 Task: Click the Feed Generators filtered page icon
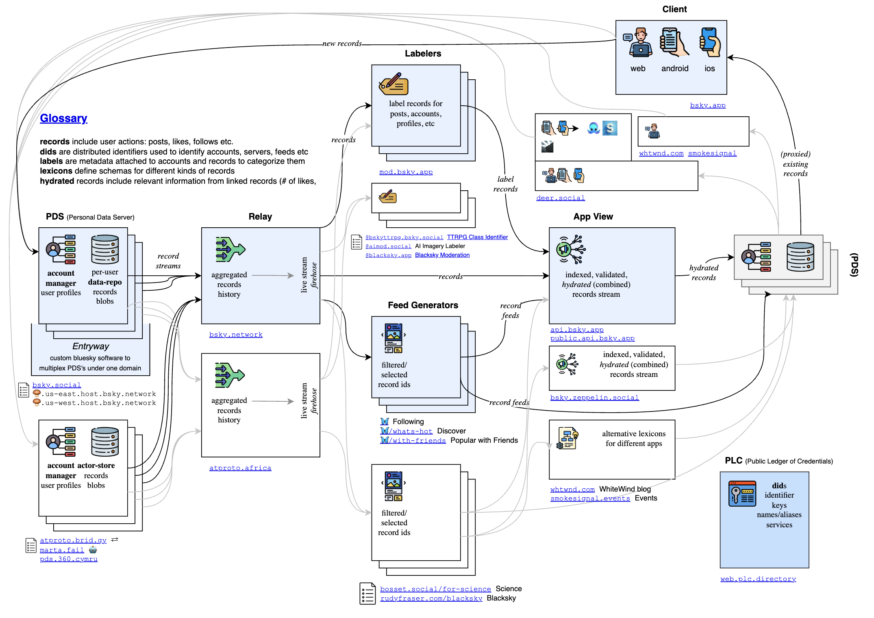[394, 338]
